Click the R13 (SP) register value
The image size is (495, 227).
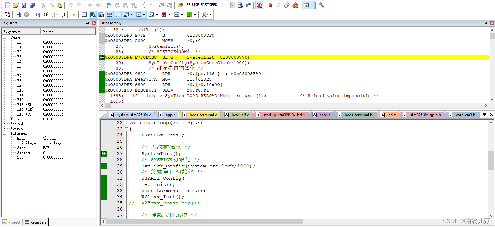coord(53,105)
